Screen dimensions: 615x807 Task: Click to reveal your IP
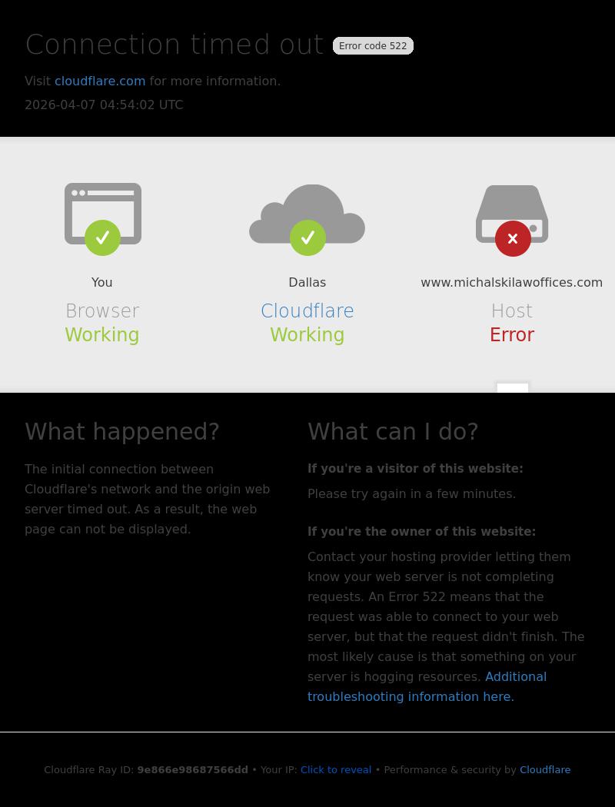coord(335,770)
